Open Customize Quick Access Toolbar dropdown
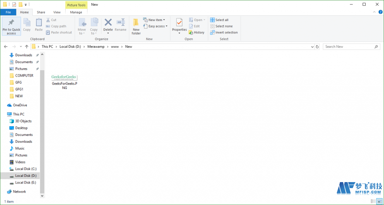This screenshot has height=205, width=384. (25, 5)
